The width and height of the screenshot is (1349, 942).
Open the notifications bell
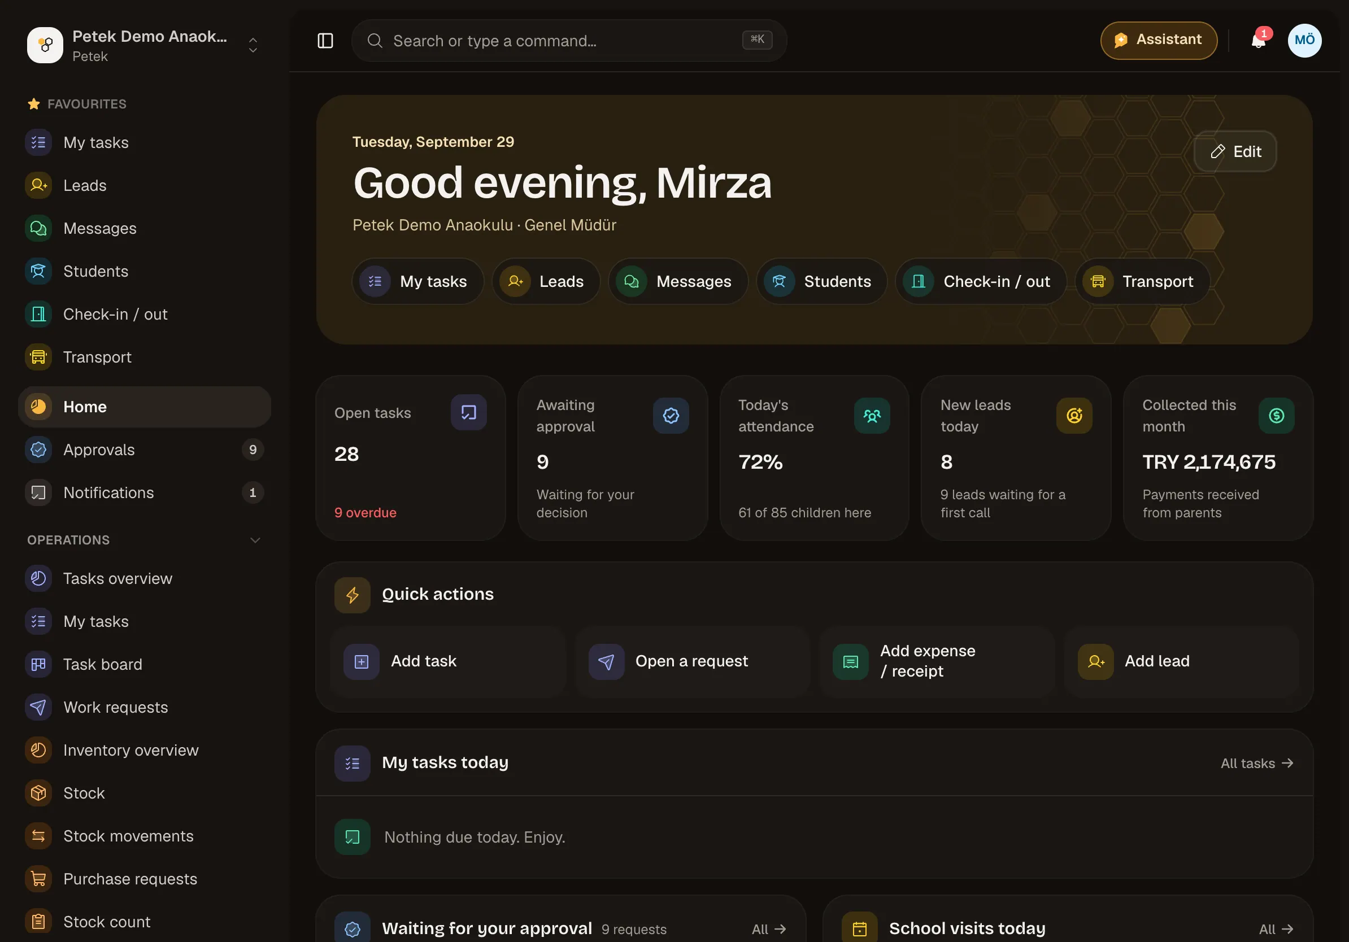tap(1258, 41)
